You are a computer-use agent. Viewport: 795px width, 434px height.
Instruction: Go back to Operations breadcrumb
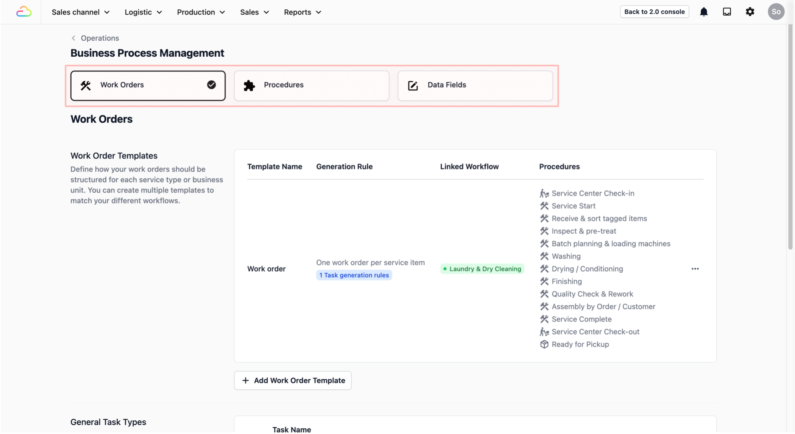[100, 38]
